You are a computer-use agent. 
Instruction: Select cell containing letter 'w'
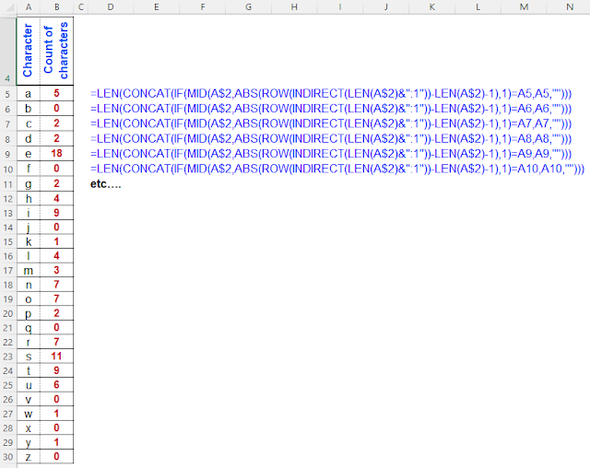pos(29,414)
